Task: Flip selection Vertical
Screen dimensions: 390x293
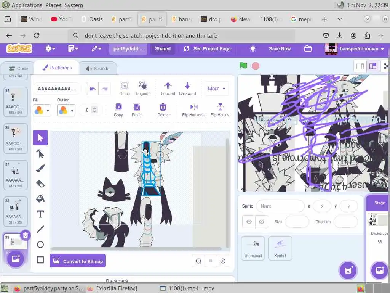Action: click(221, 110)
